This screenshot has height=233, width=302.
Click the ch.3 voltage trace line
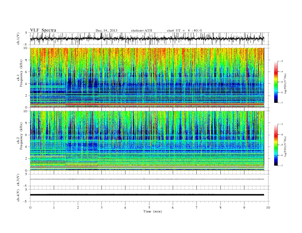point(147,179)
